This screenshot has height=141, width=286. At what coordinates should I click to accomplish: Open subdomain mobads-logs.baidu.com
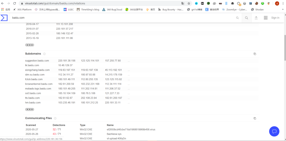(x=38, y=89)
